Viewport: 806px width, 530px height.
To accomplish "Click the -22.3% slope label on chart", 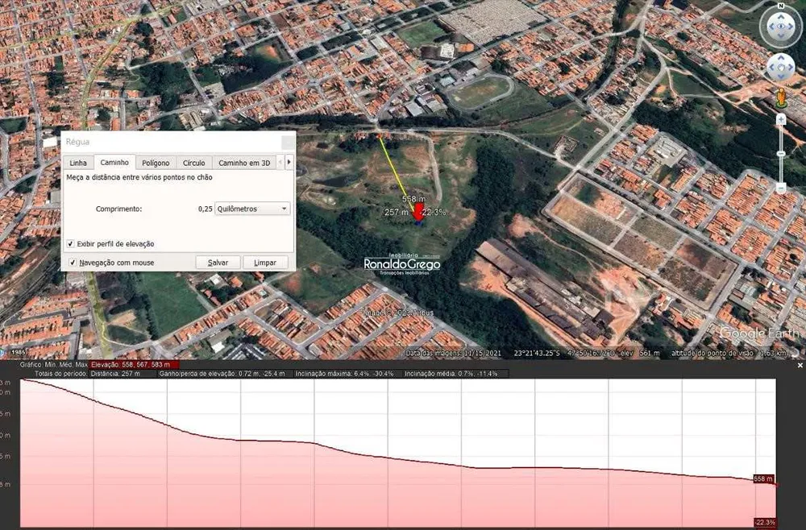I will coord(765,522).
